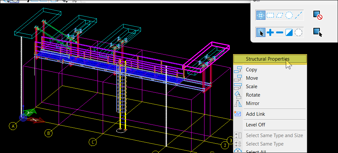338x153 pixels.
Task: Click grid bubble labeled B
Action: pos(48,133)
